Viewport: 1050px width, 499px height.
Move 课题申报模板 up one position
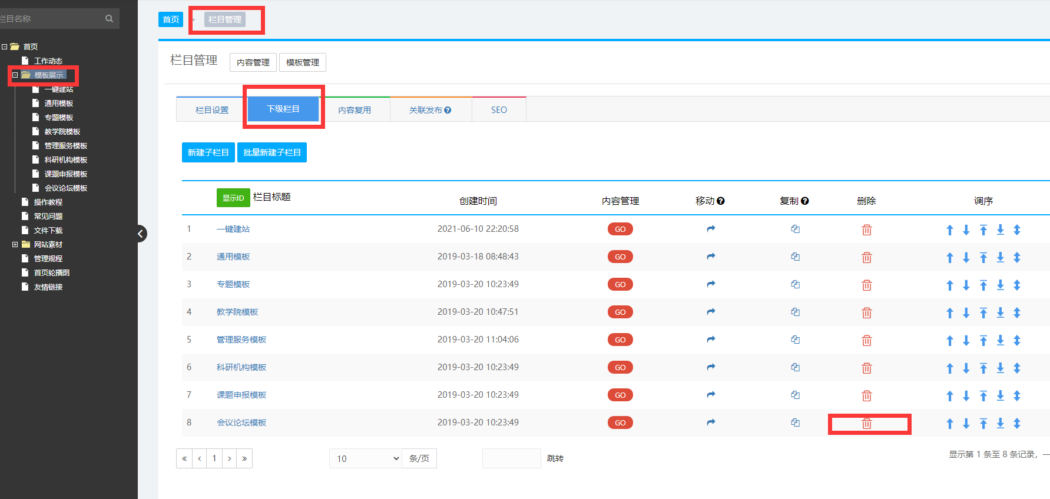[950, 396]
